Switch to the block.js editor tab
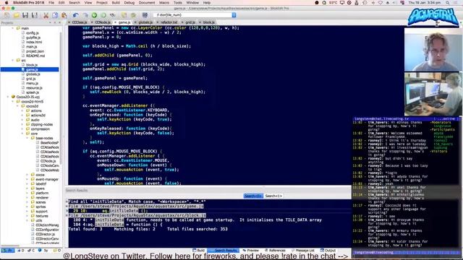The height and width of the screenshot is (260, 463). [208, 22]
